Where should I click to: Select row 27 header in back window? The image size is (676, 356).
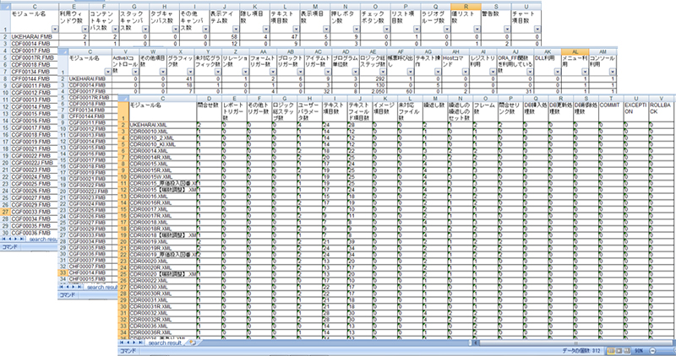click(x=5, y=212)
